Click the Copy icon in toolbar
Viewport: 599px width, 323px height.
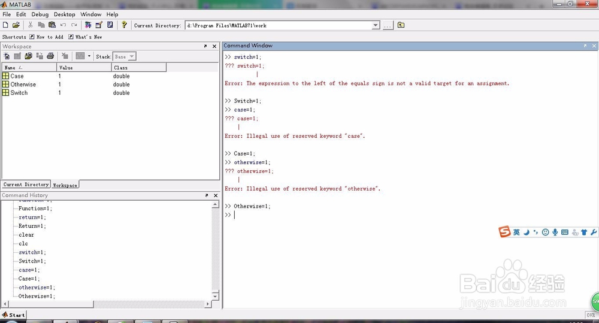(41, 25)
